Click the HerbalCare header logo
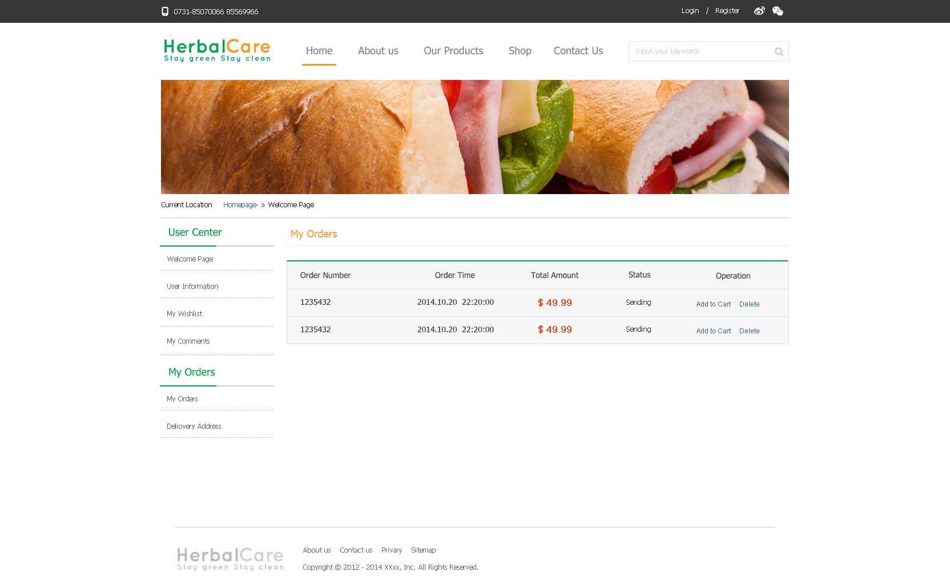This screenshot has height=588, width=950. point(217,50)
